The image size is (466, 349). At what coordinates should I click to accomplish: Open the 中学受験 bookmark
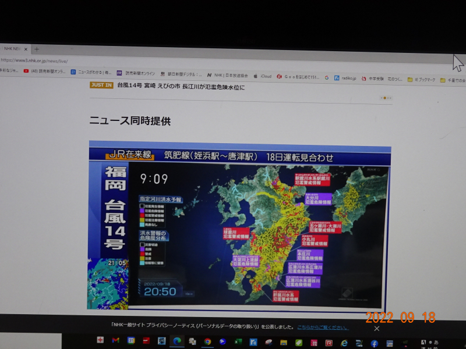pyautogui.click(x=372, y=79)
